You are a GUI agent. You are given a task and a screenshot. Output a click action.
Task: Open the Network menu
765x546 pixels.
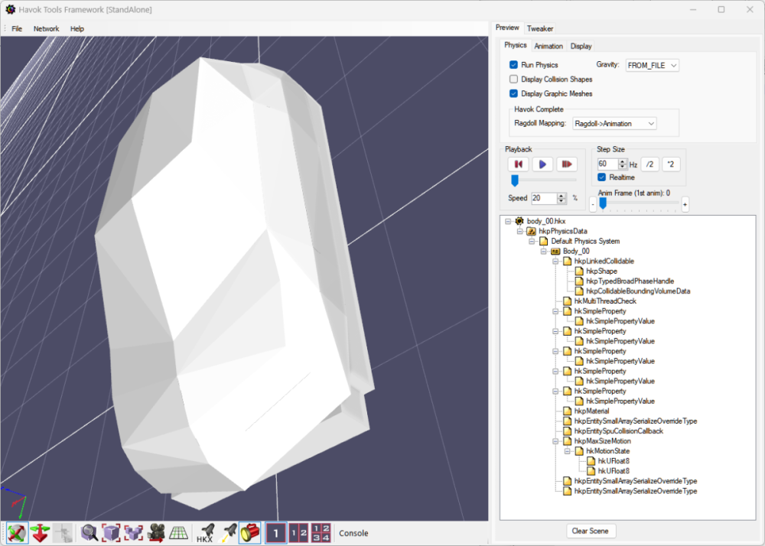click(46, 29)
